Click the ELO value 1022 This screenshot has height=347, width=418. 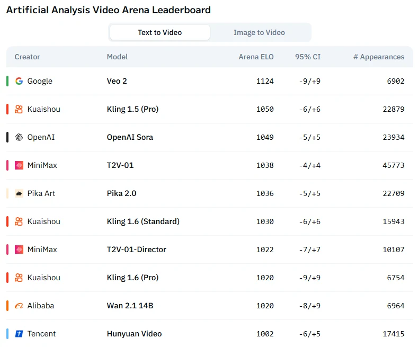click(x=265, y=250)
